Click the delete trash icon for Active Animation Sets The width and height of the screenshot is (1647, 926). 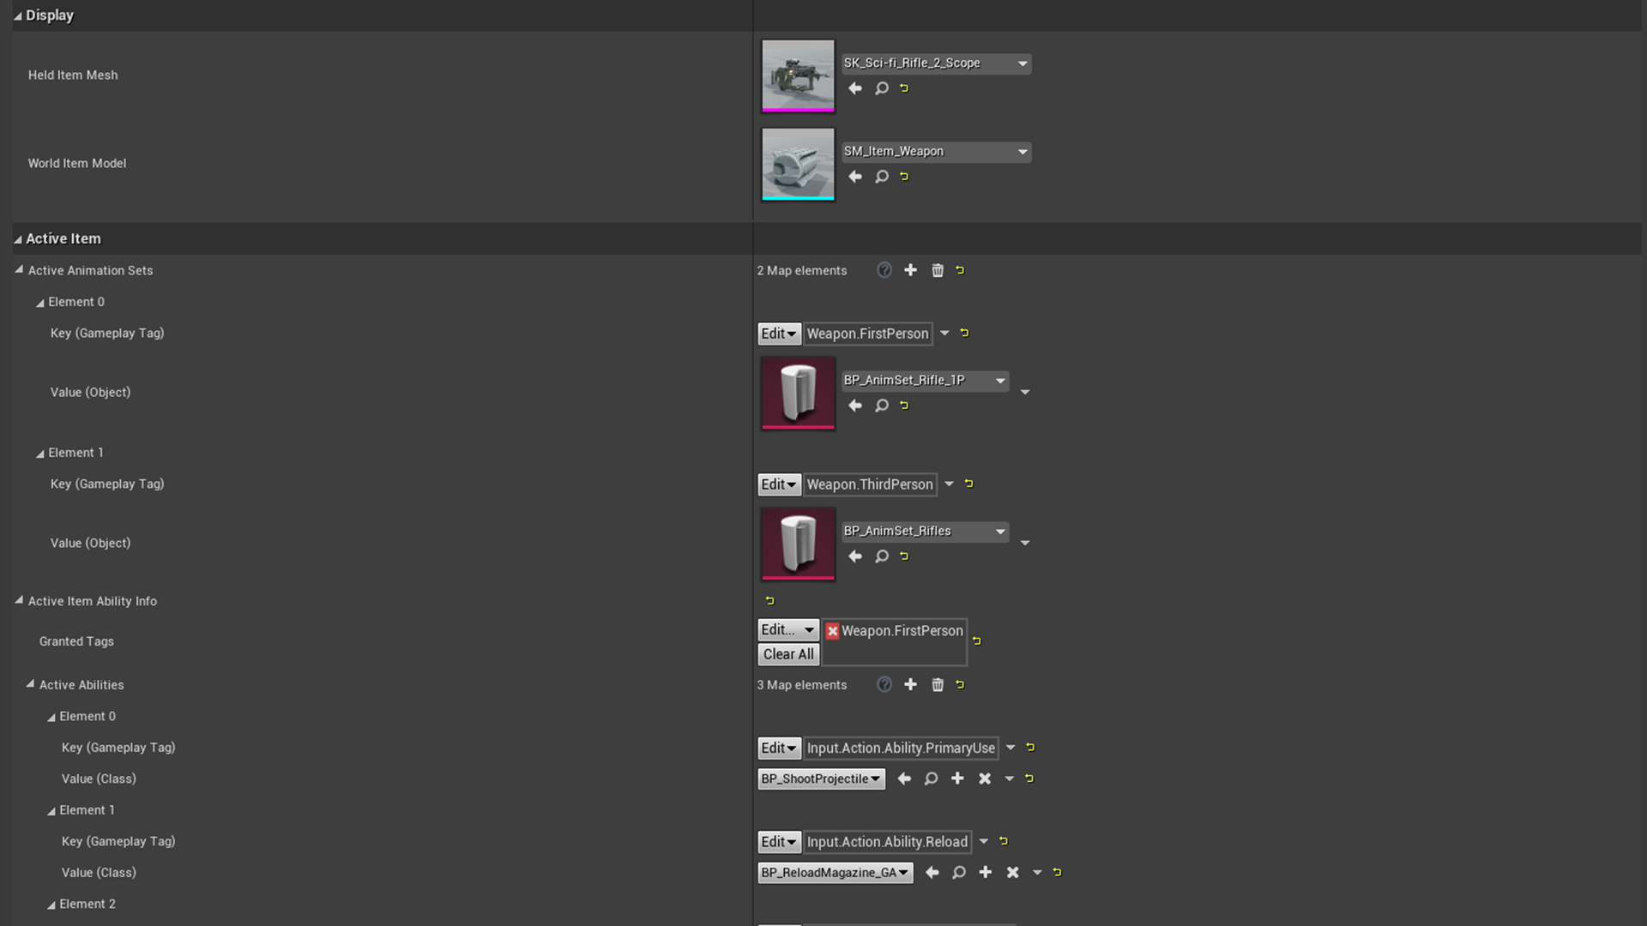tap(937, 270)
